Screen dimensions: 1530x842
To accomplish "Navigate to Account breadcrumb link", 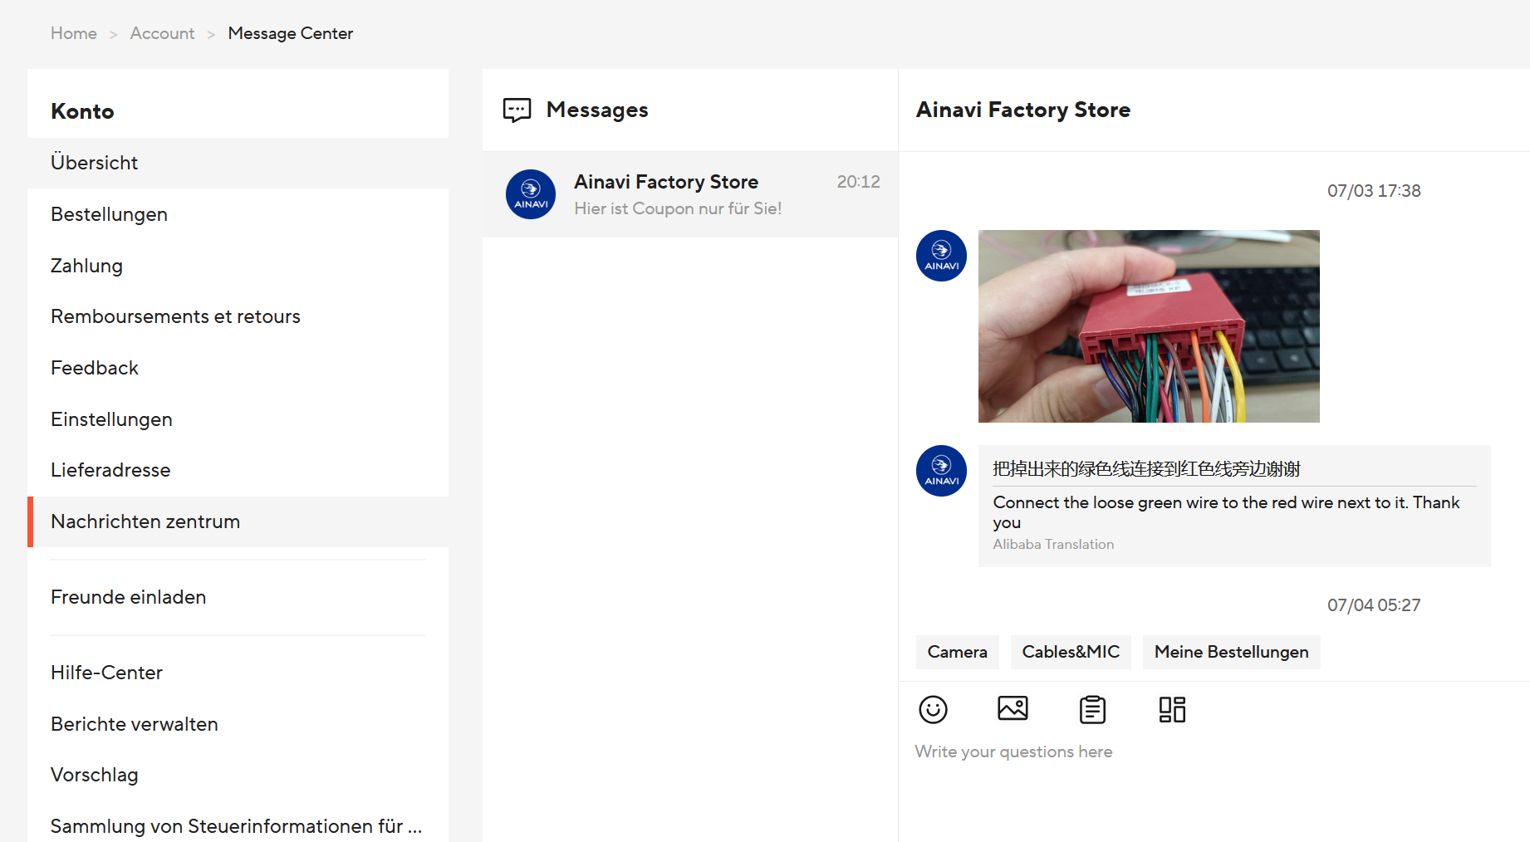I will pos(162,33).
